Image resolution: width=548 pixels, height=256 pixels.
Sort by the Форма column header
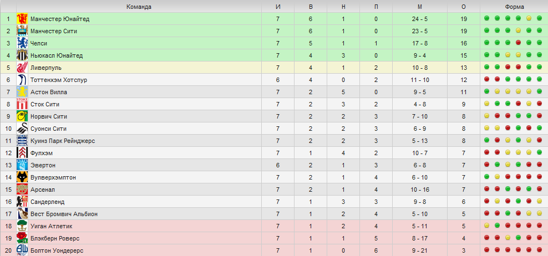coord(514,7)
